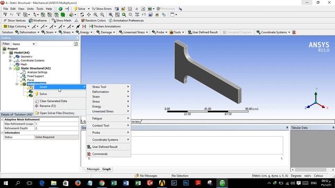The image size is (335, 188).
Task: Choose Open Solver Files Directory
Action: click(60, 113)
